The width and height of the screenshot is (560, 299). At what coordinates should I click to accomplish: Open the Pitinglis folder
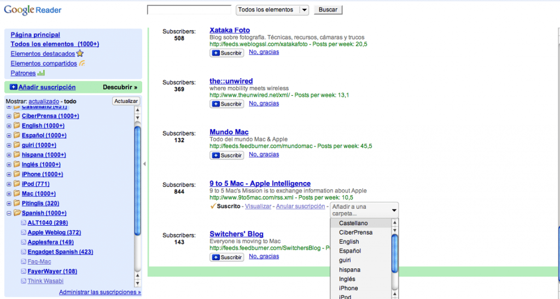pyautogui.click(x=40, y=203)
